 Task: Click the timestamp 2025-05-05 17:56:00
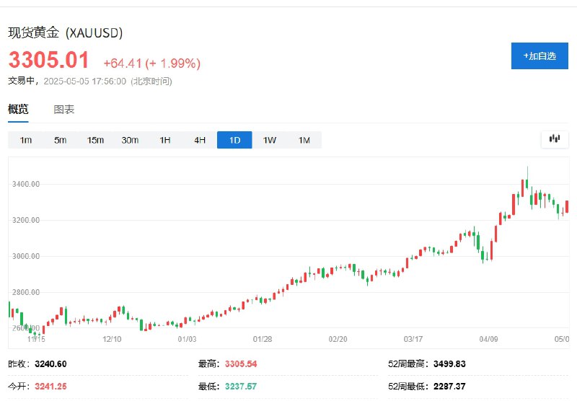(x=84, y=81)
